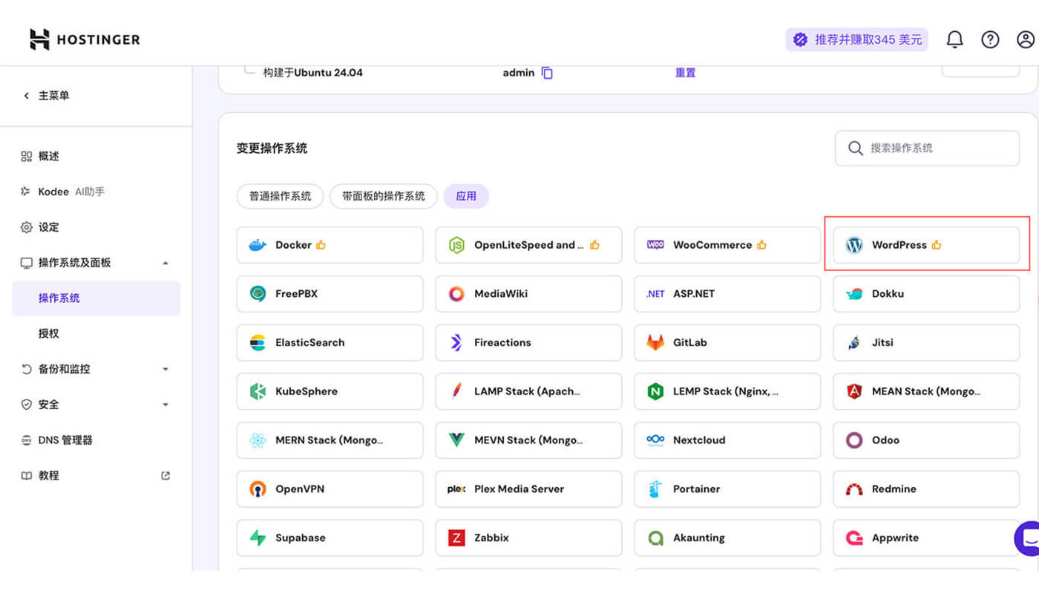Switch to 普通操作系统 tab

click(x=280, y=196)
